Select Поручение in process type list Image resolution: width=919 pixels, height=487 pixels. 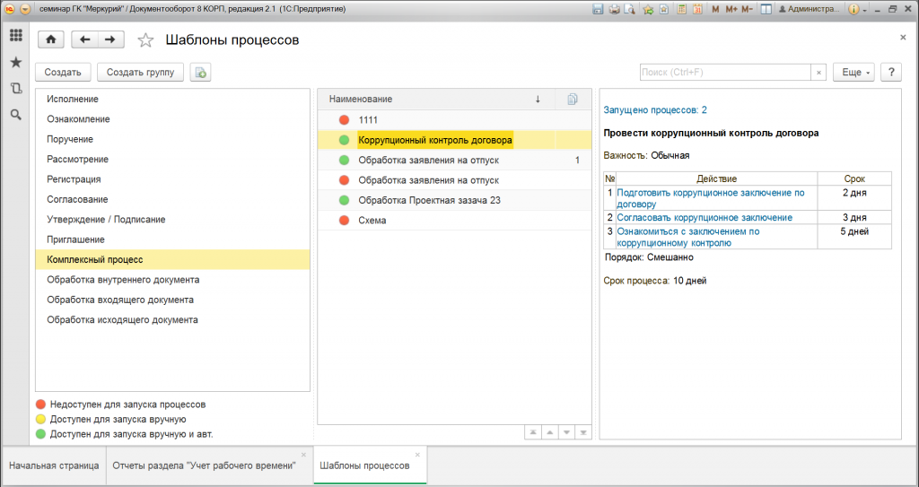point(172,139)
